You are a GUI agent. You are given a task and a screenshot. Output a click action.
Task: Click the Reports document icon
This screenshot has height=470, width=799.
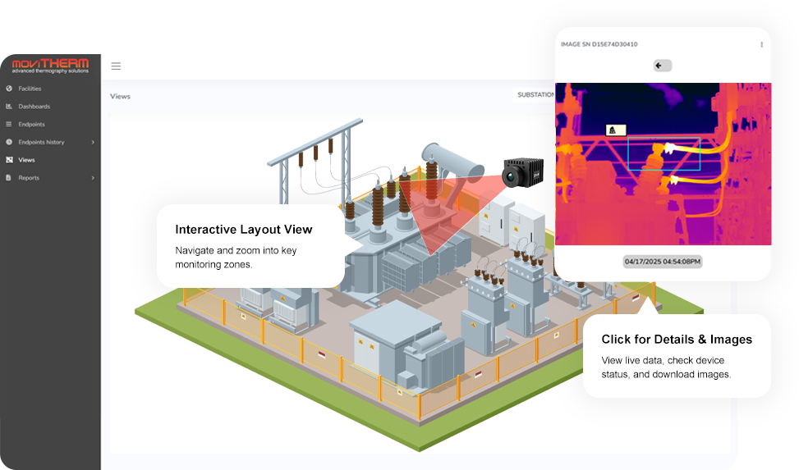pos(9,178)
